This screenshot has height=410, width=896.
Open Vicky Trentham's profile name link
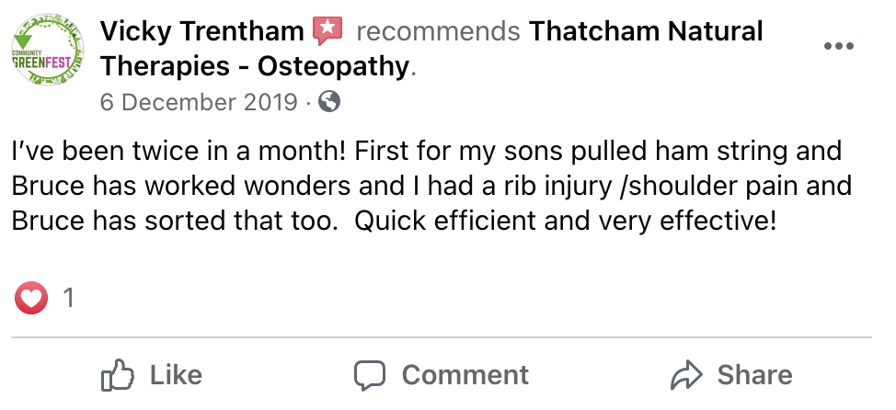coord(201,32)
